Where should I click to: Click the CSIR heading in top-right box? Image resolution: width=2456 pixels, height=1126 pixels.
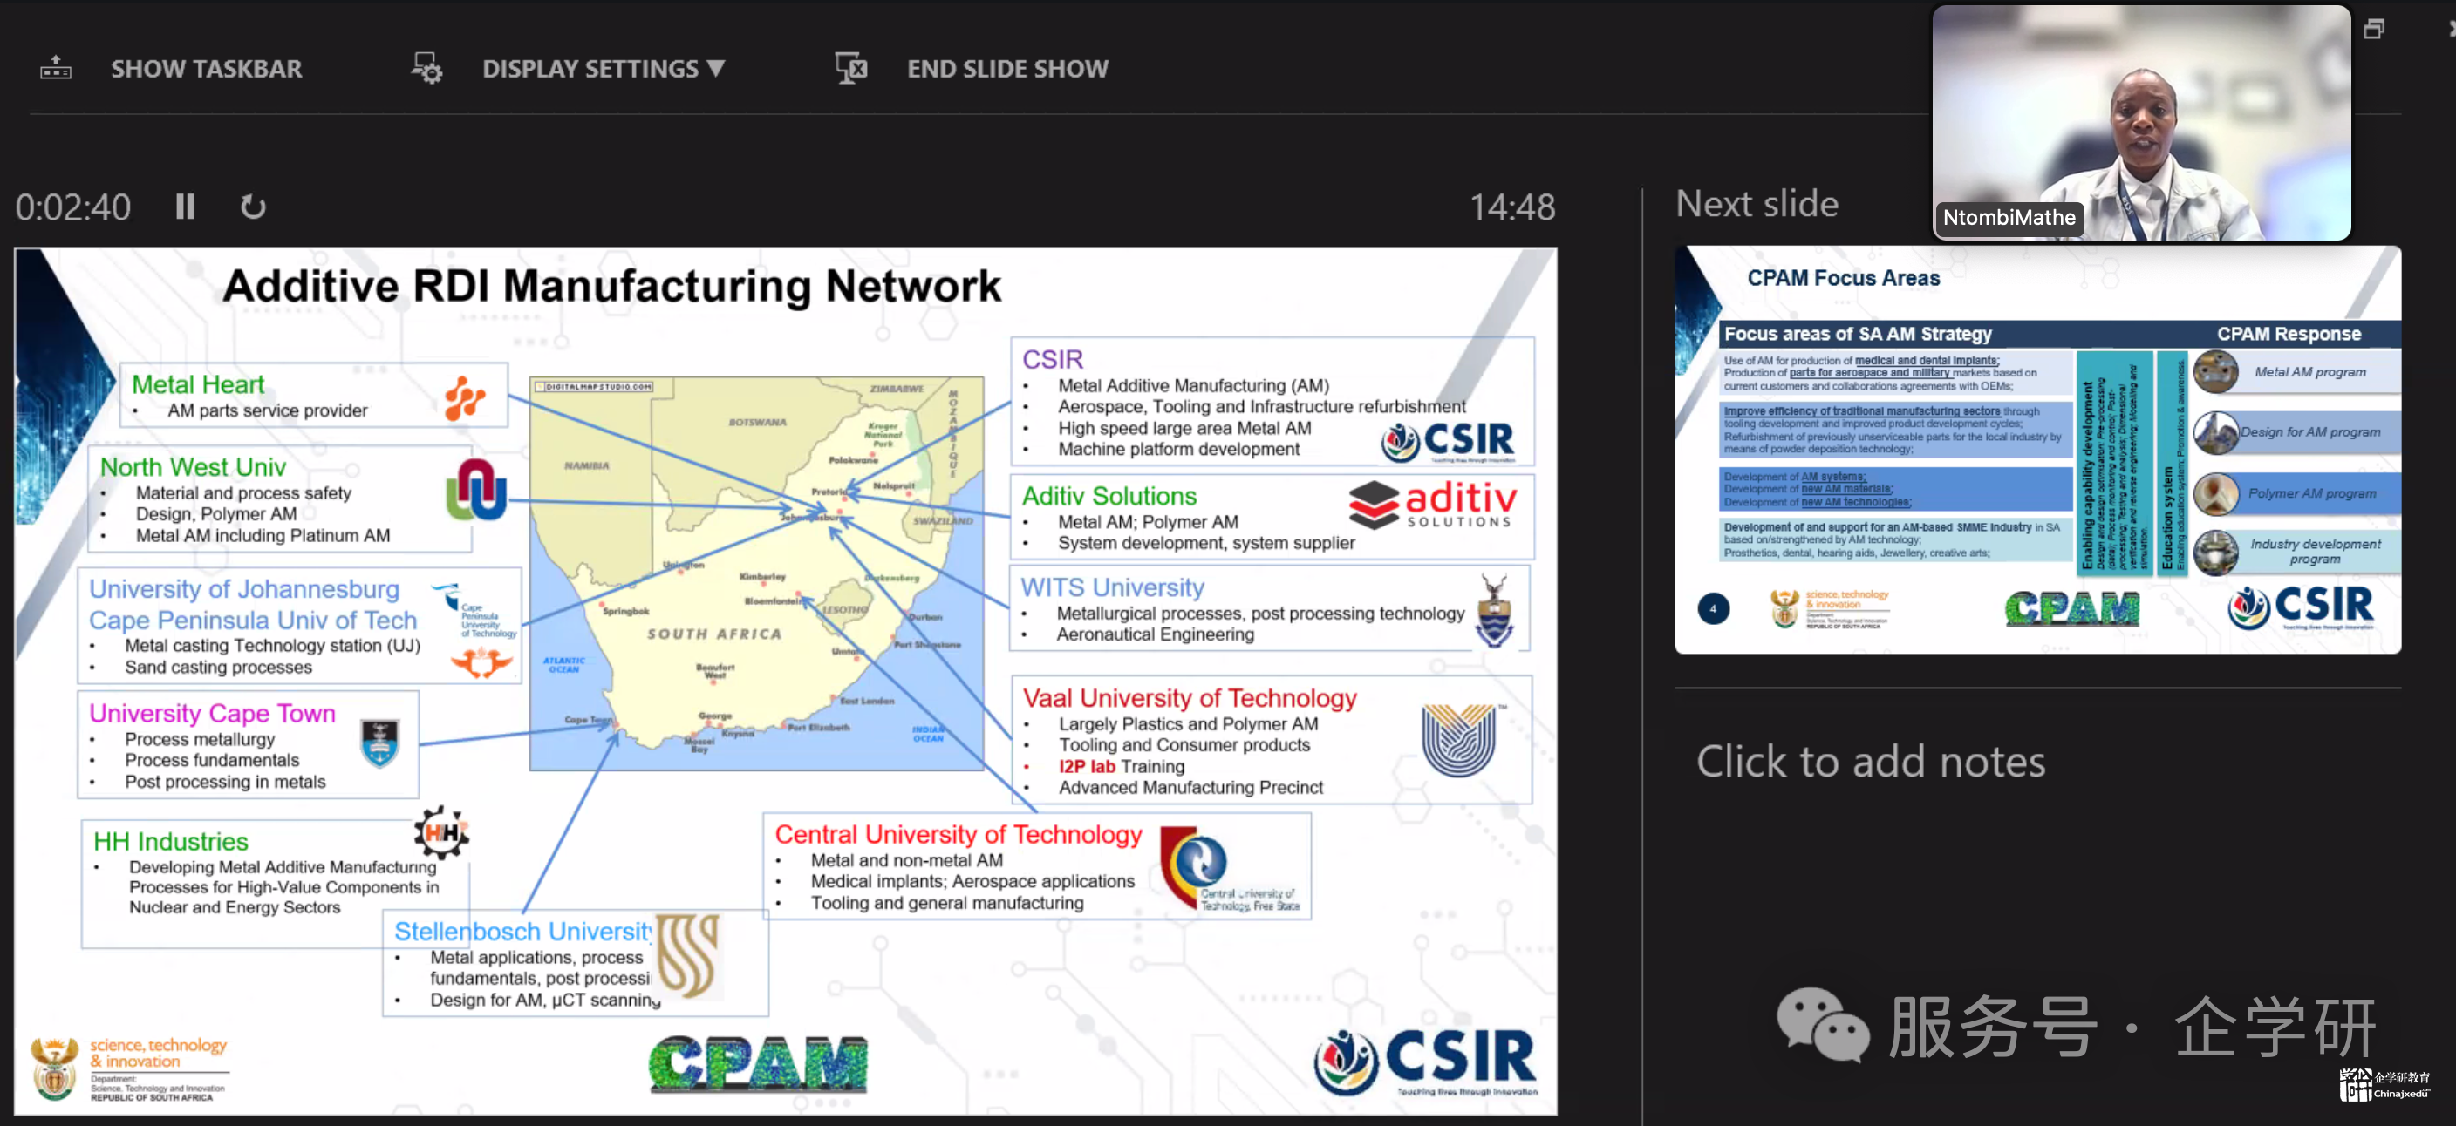click(x=1053, y=359)
